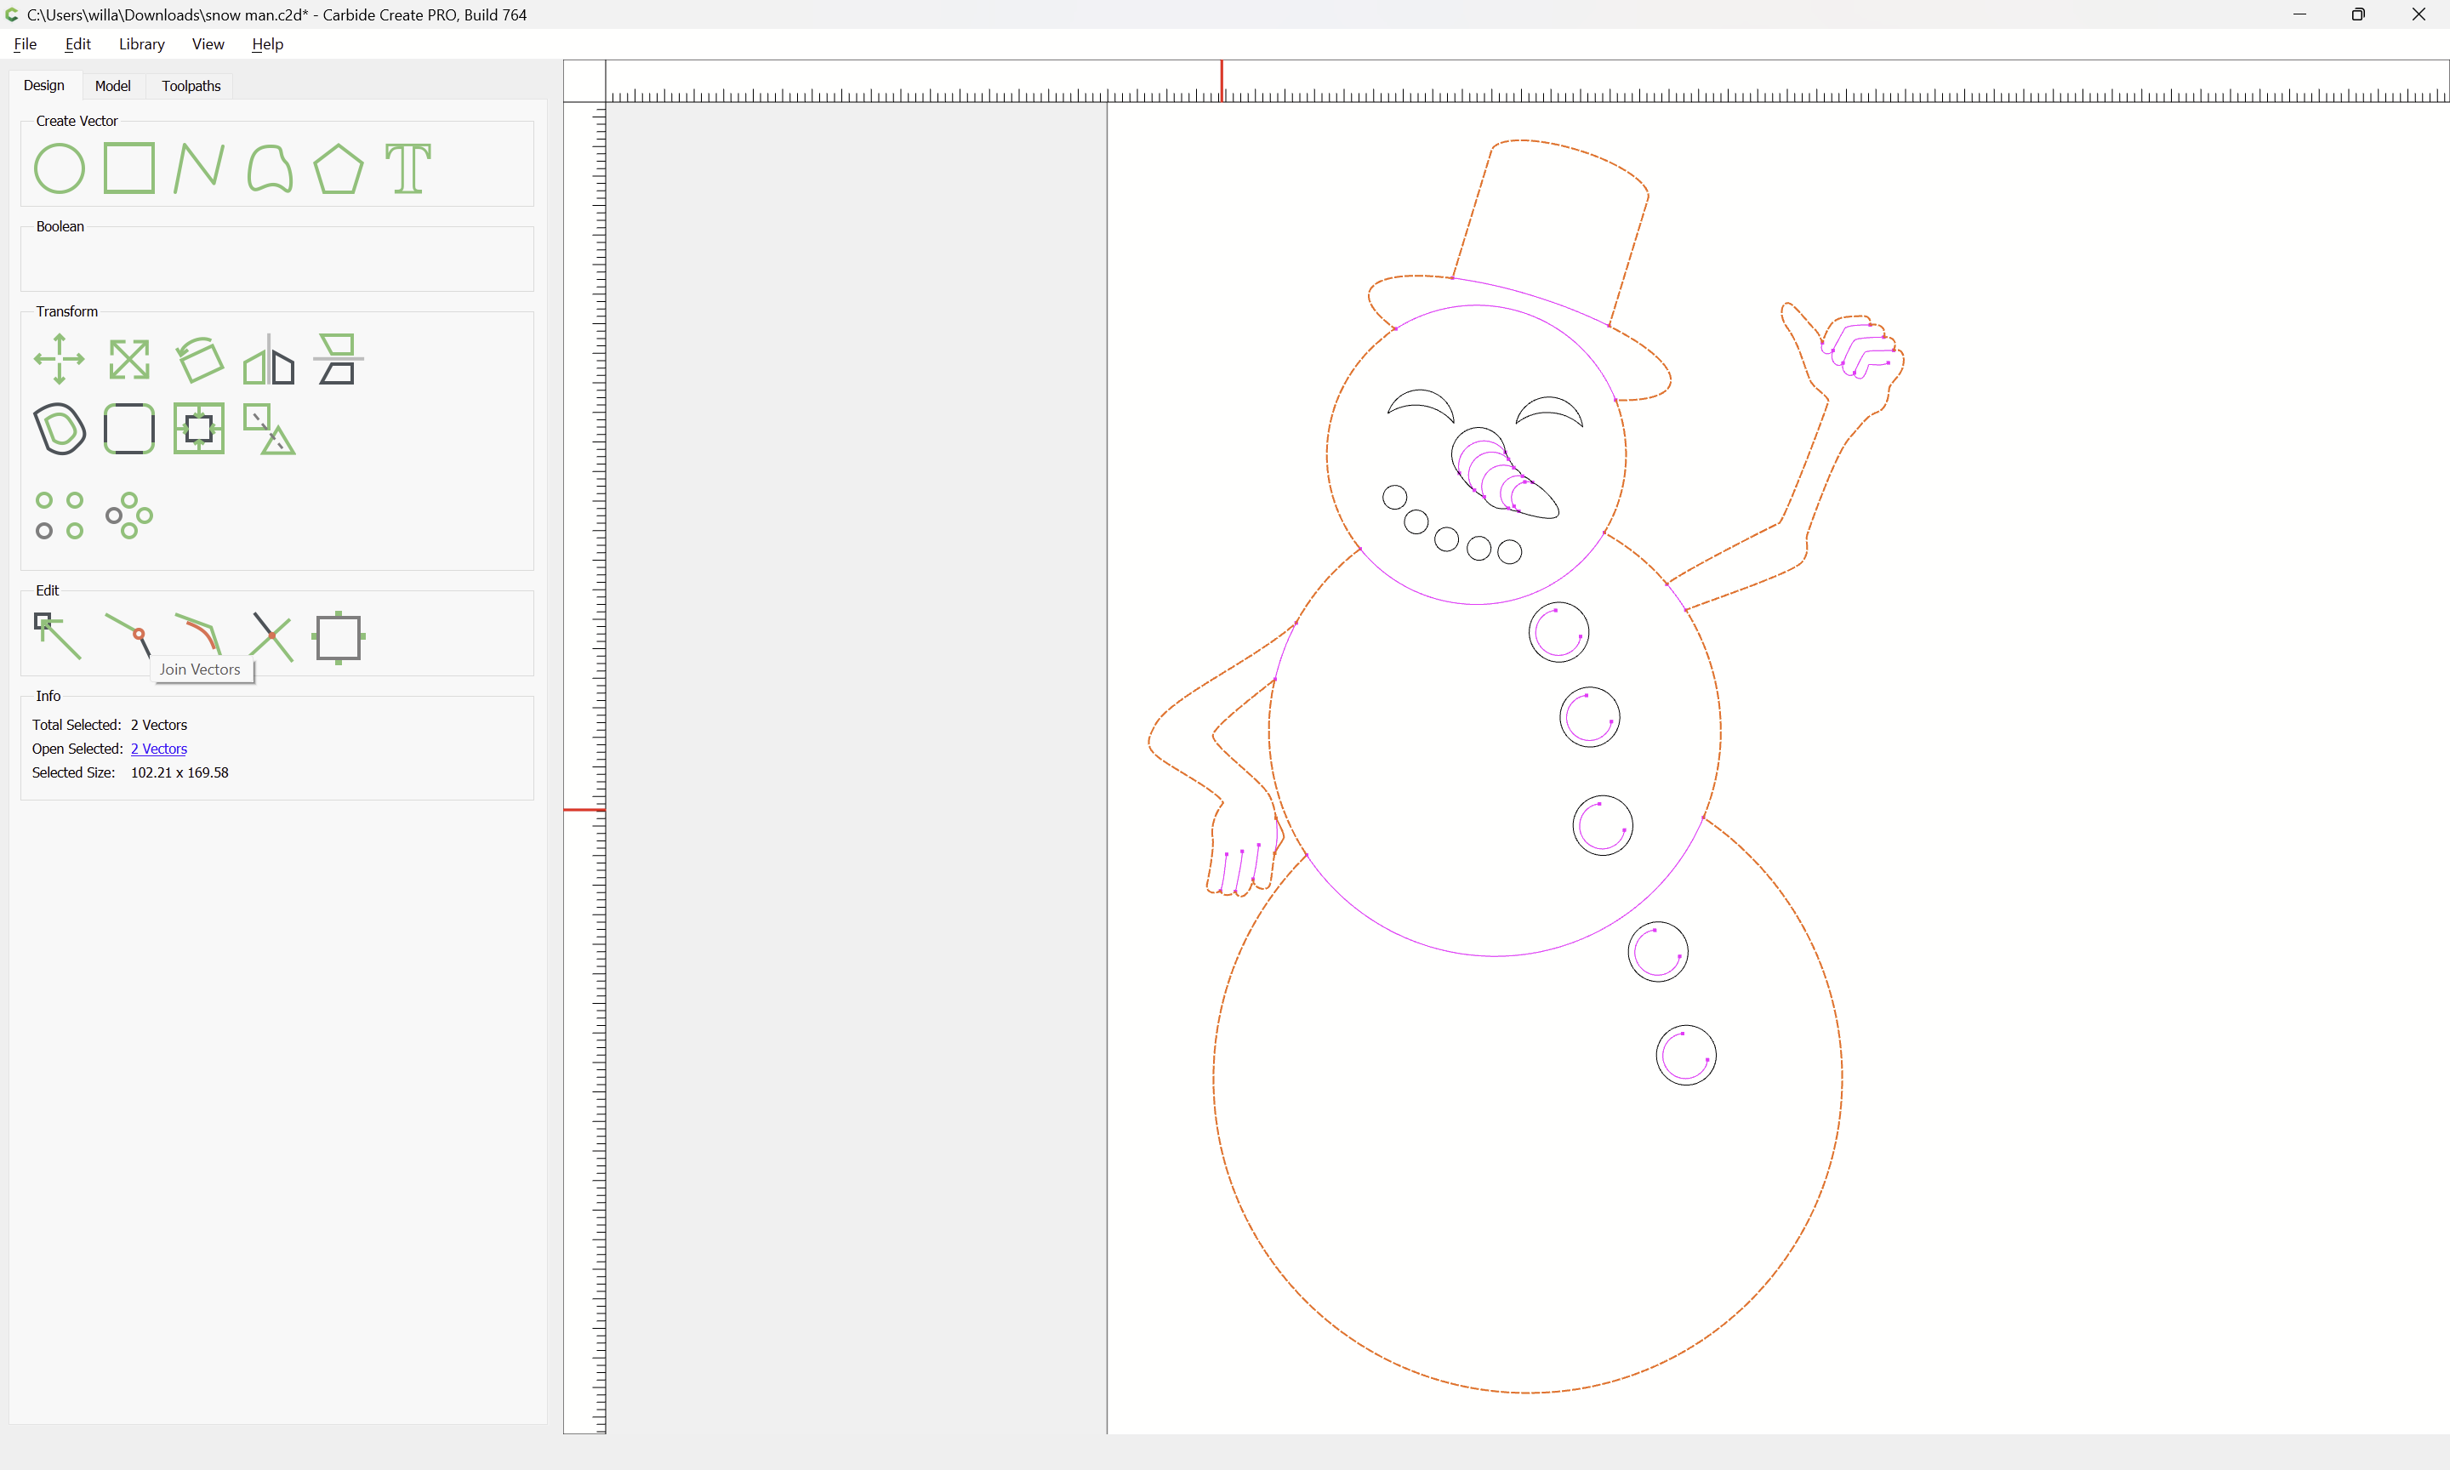2450x1470 pixels.
Task: Click the Linear array tool
Action: (x=60, y=515)
